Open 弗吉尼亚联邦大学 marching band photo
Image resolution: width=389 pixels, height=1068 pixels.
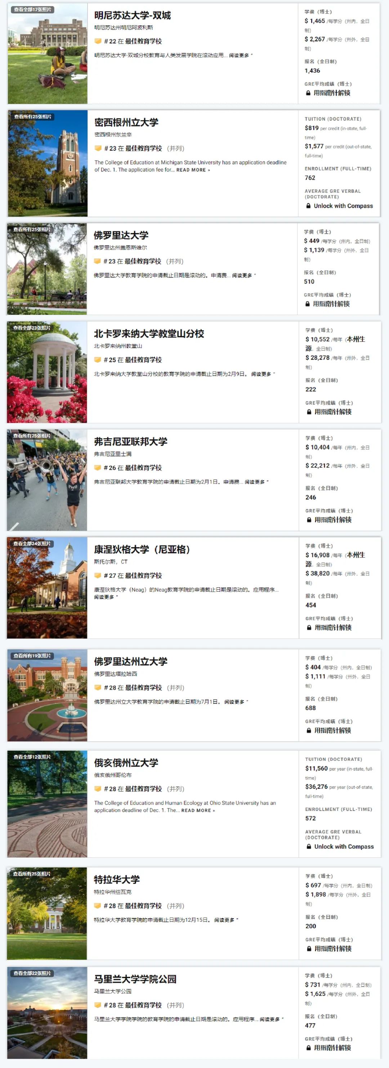pos(47,480)
